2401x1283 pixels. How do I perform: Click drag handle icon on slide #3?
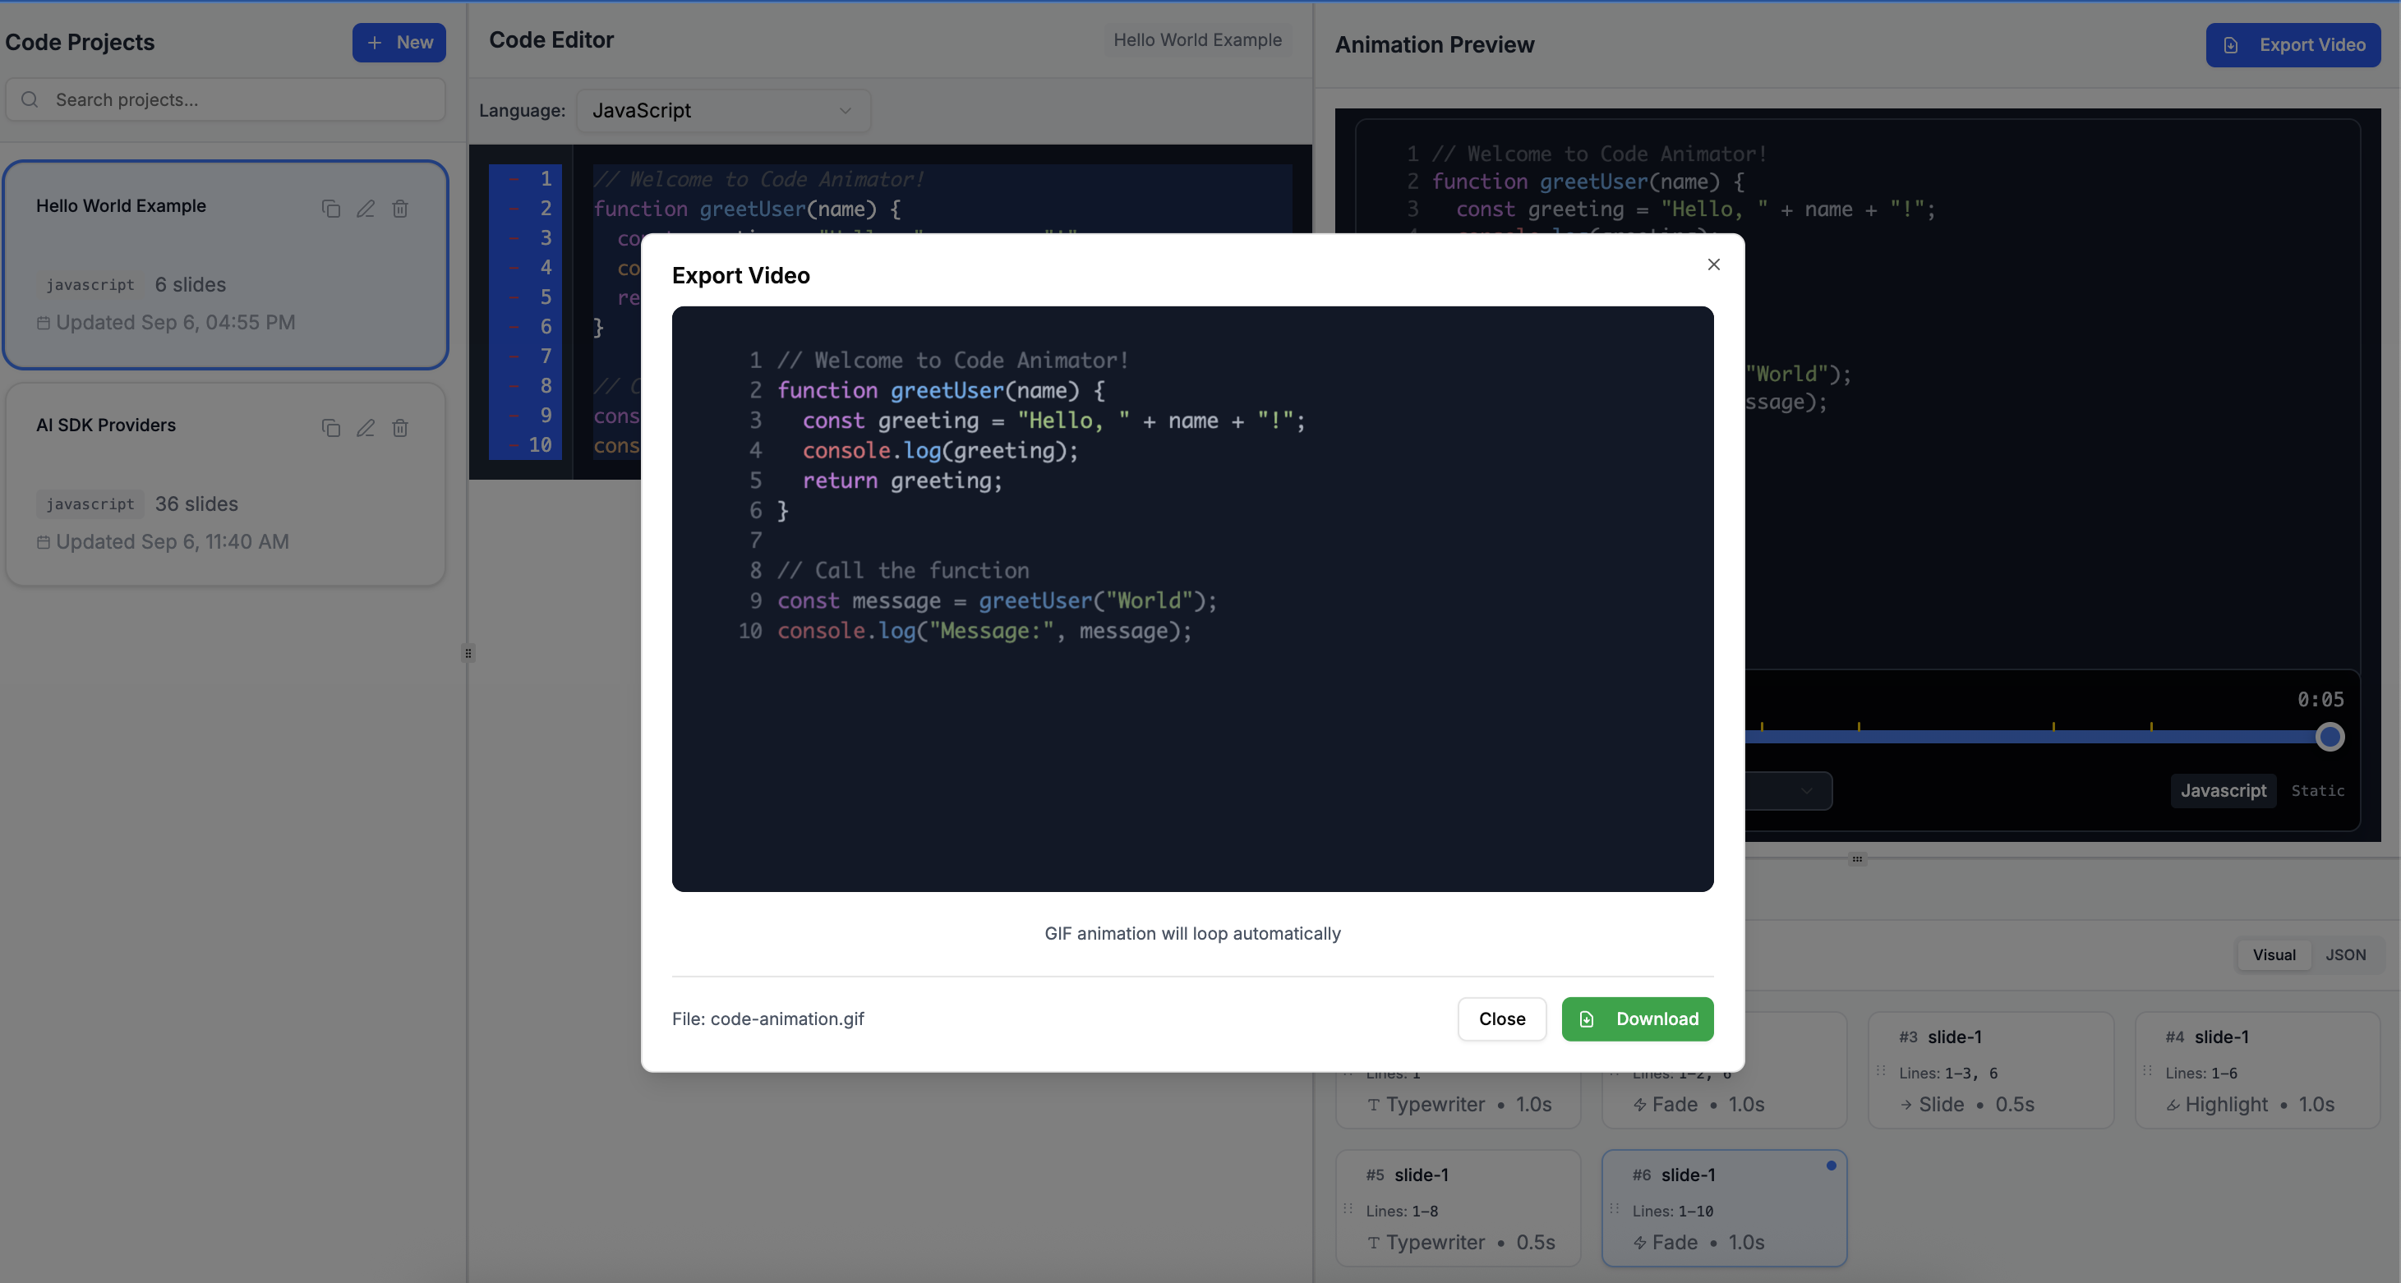(x=1881, y=1070)
